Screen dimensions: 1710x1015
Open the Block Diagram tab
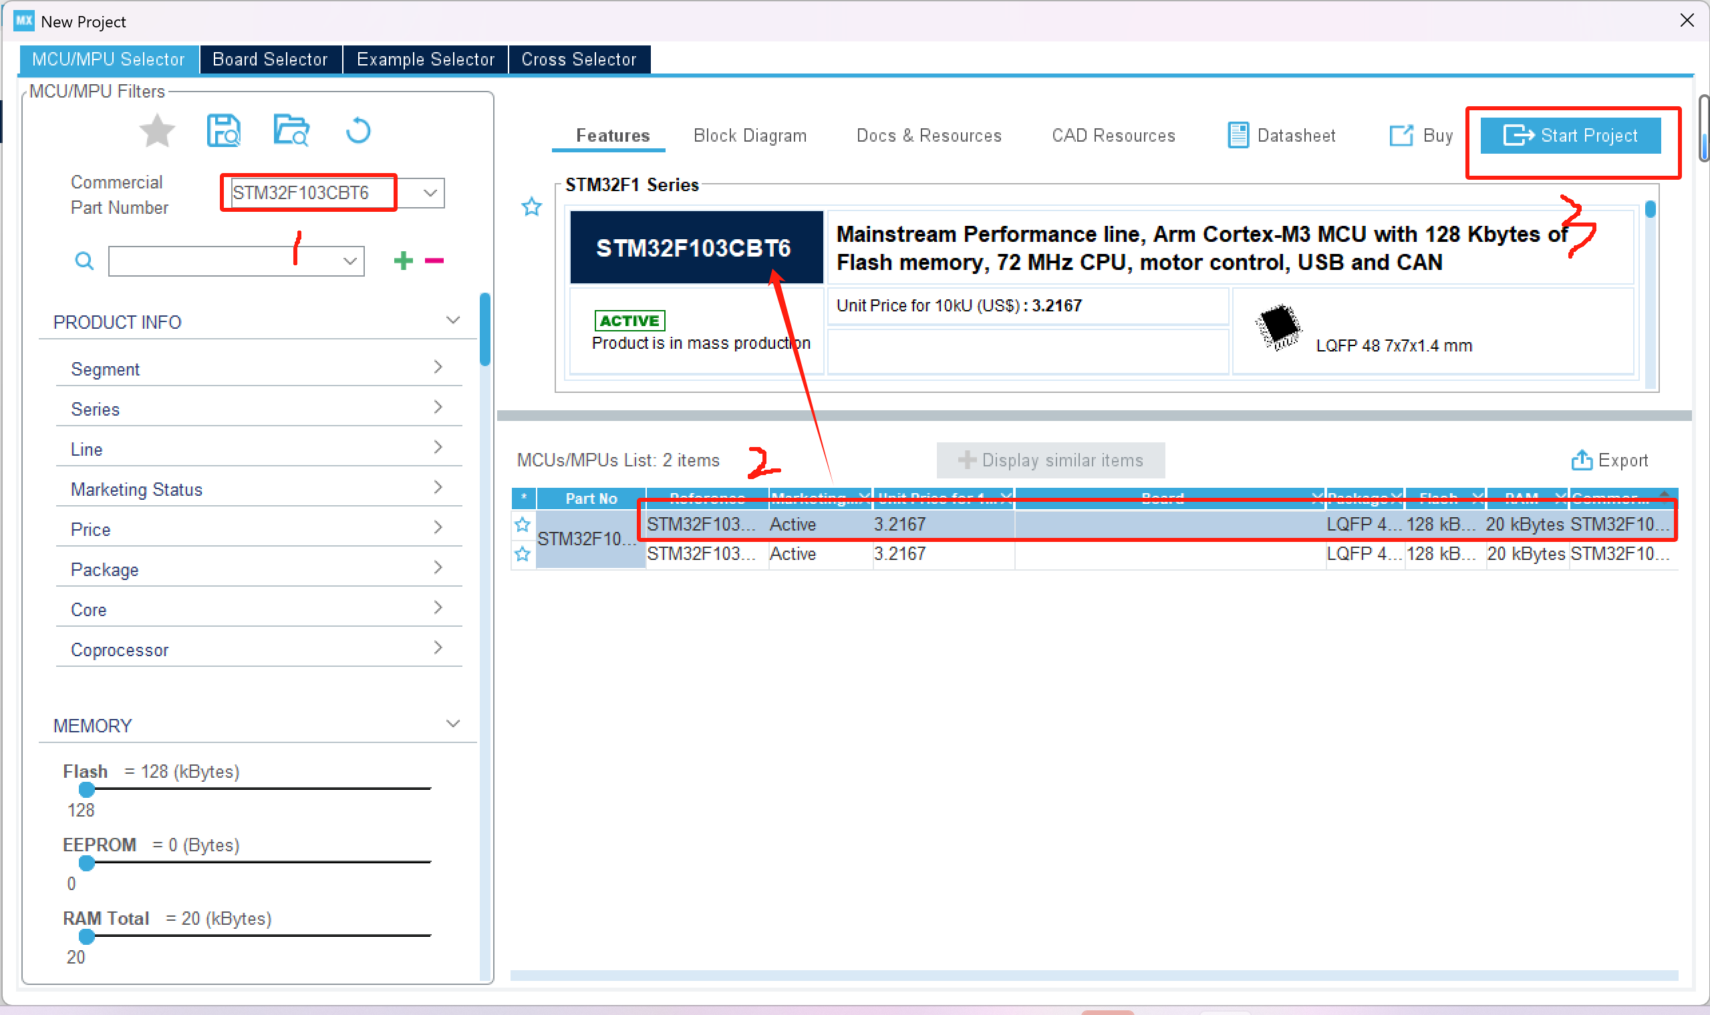click(x=750, y=136)
